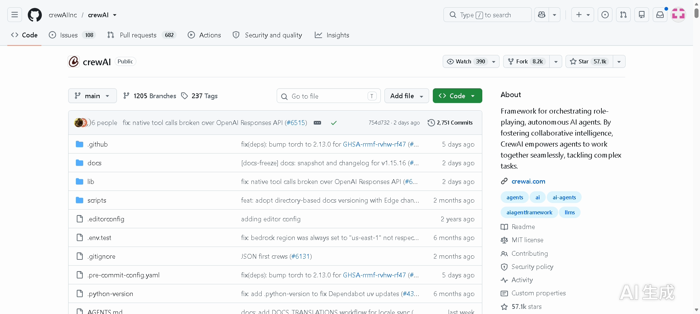Viewport: 700px width, 314px height.
Task: Switch to Security and quality tab
Action: tap(267, 35)
